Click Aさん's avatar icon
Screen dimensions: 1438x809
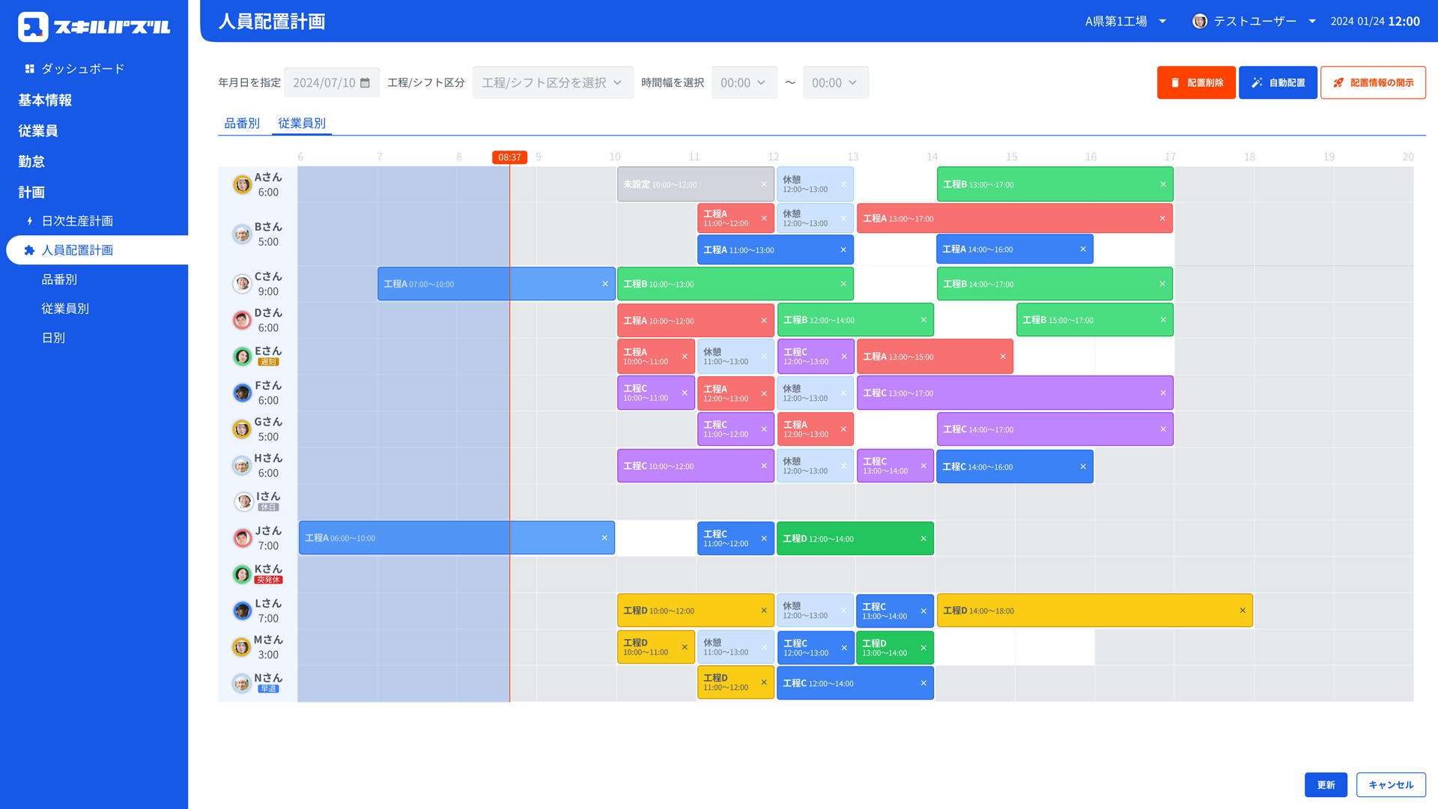pyautogui.click(x=242, y=184)
